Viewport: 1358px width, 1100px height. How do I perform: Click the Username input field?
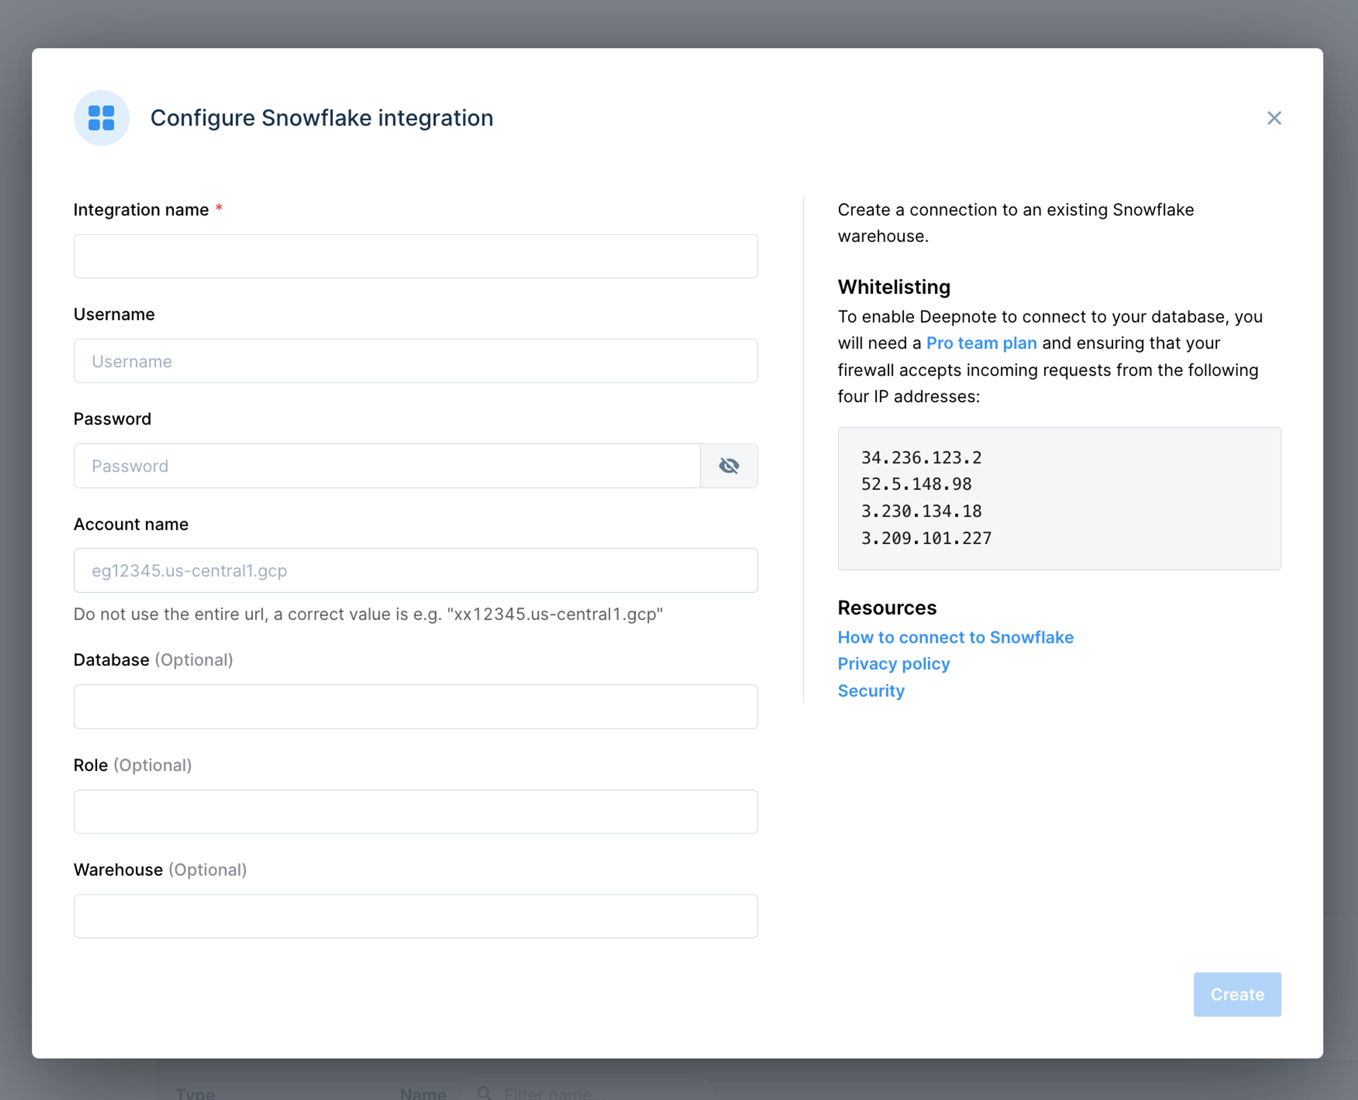point(415,361)
